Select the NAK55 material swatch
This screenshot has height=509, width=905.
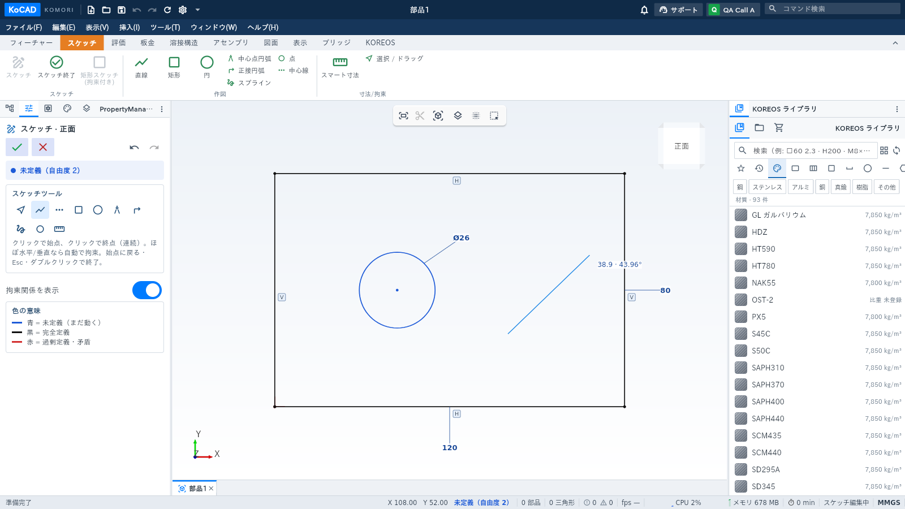point(741,283)
